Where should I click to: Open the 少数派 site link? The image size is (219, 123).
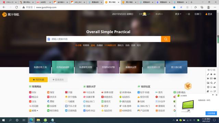pyautogui.click(x=160, y=97)
